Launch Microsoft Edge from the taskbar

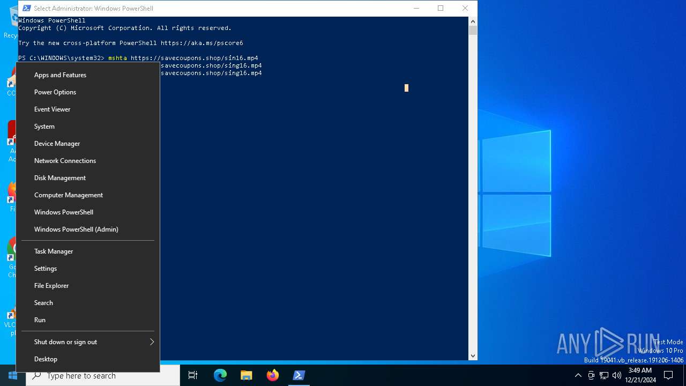tap(220, 375)
